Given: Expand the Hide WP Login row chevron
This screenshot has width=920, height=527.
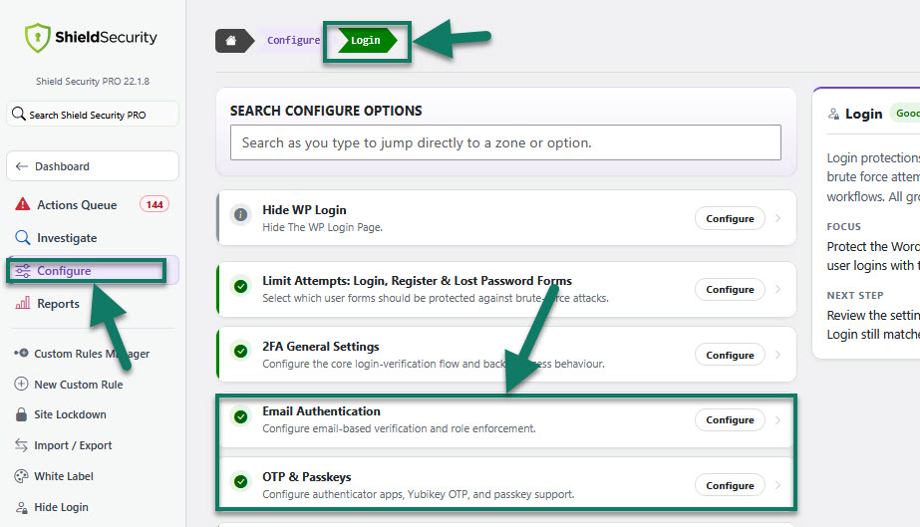Looking at the screenshot, I should pyautogui.click(x=778, y=218).
